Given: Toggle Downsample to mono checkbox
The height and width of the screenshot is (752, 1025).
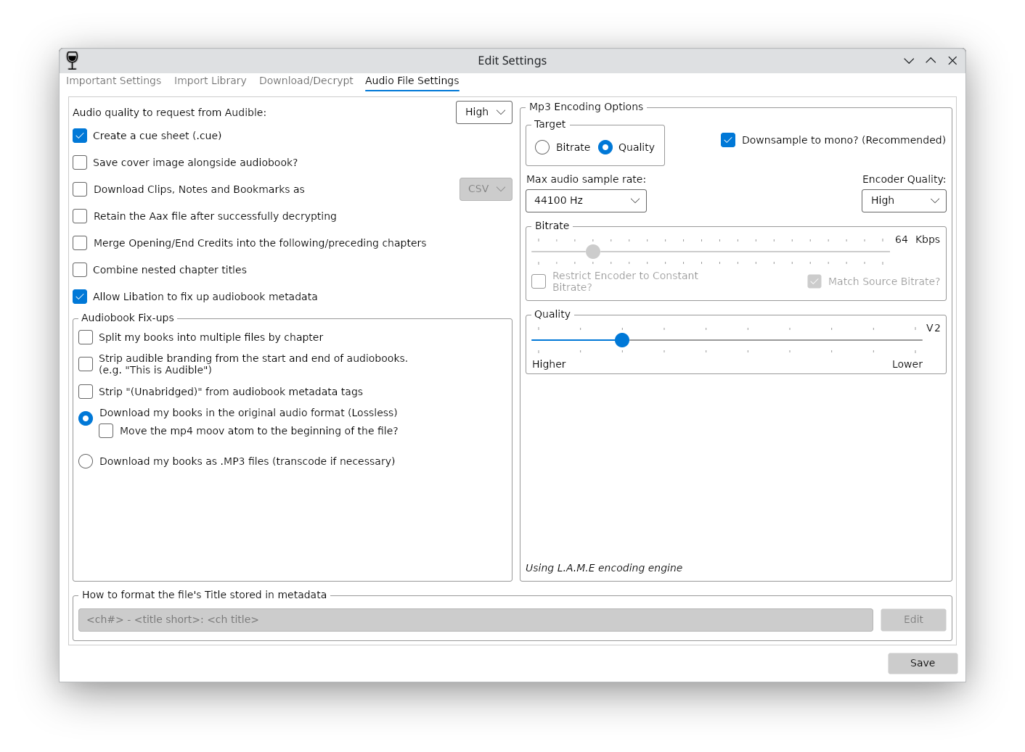Looking at the screenshot, I should tap(728, 140).
